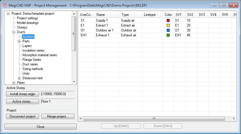Click SV2 value 40 in Exhaust row

191,35
